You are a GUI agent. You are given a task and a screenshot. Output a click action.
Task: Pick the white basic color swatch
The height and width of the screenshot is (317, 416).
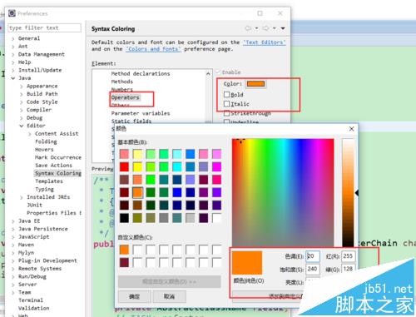click(216, 218)
